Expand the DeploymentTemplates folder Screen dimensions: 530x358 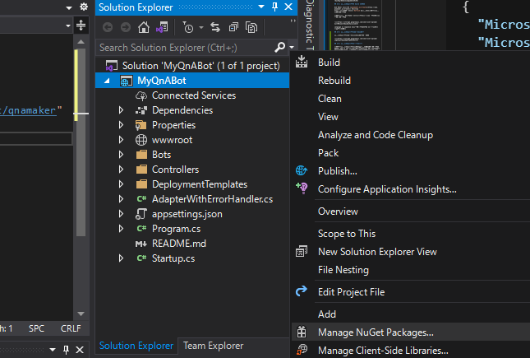[x=121, y=184]
